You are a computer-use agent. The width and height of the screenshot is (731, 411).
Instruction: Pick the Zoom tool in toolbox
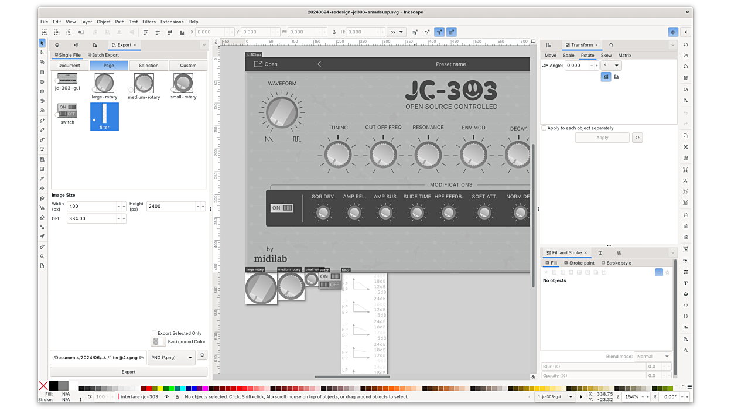click(42, 256)
